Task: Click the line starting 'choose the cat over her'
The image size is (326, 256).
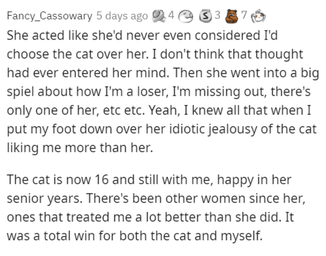Action: pyautogui.click(x=155, y=54)
